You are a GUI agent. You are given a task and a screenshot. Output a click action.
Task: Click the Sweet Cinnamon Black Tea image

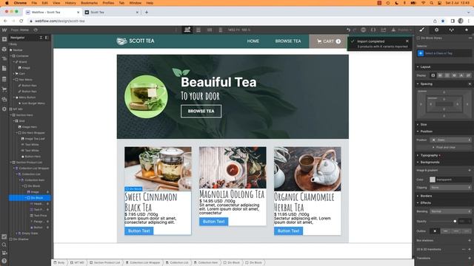(158, 168)
